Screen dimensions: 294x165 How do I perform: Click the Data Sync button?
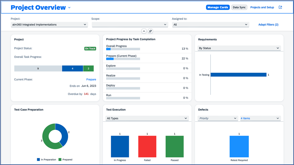pyautogui.click(x=239, y=7)
